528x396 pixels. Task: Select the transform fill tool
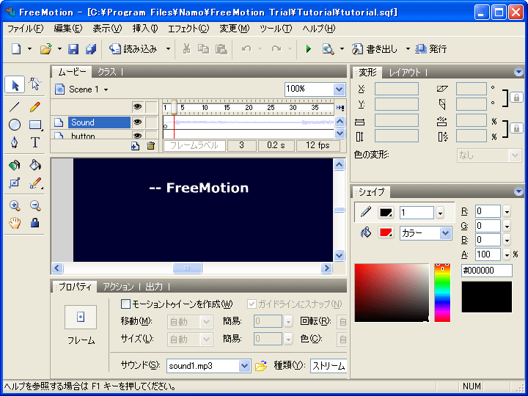point(15,183)
